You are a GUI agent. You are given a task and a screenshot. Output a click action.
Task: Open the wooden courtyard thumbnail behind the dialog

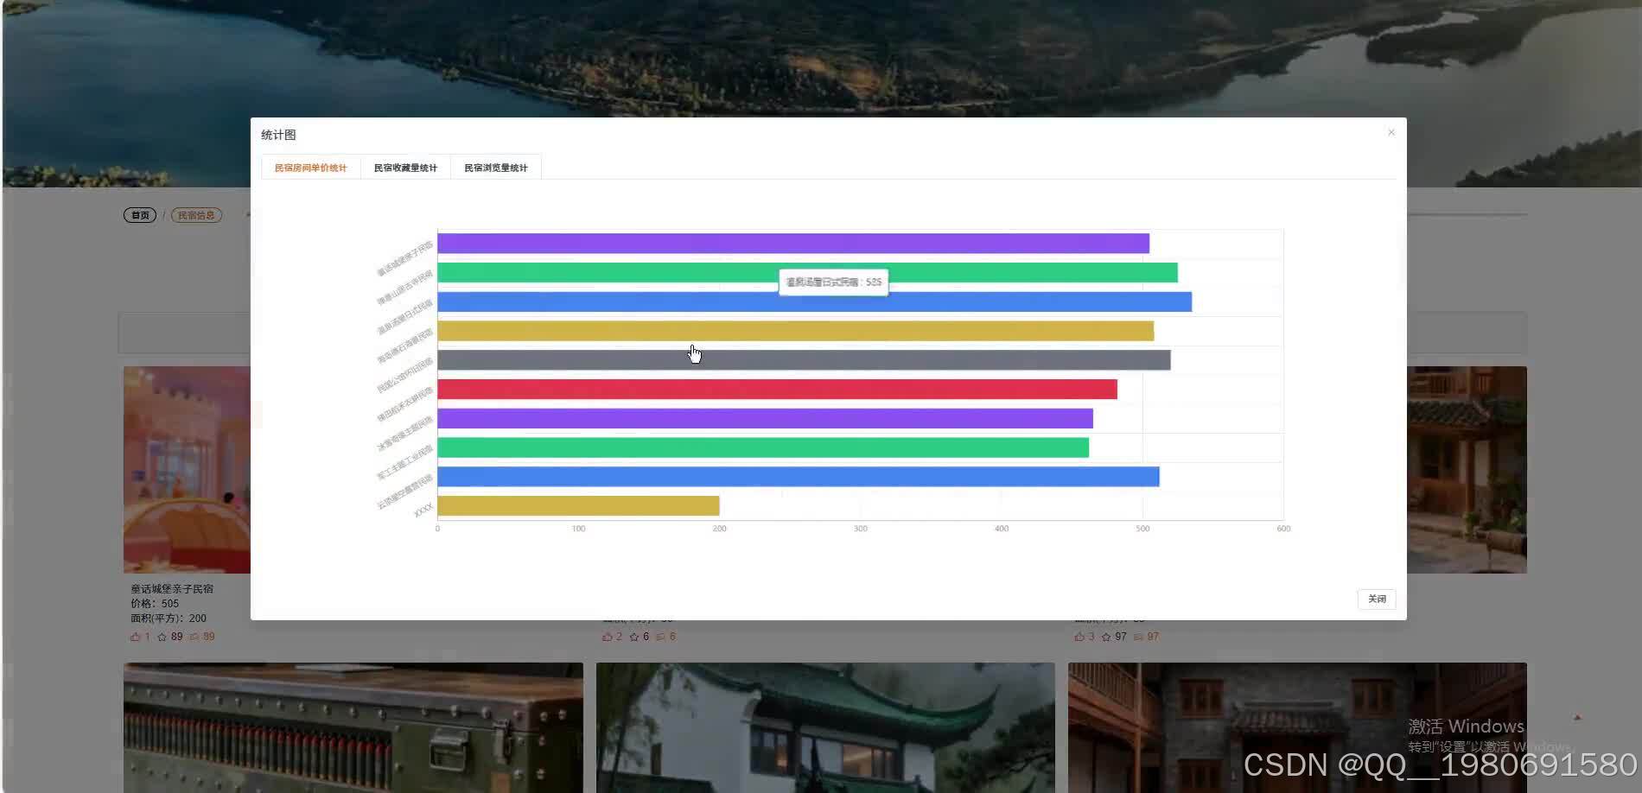pyautogui.click(x=1467, y=470)
